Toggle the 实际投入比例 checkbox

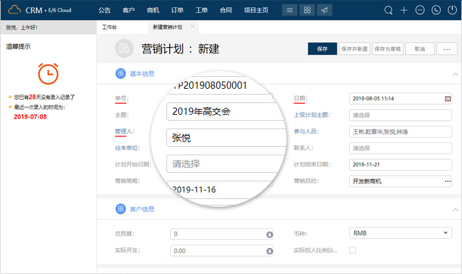[352, 250]
